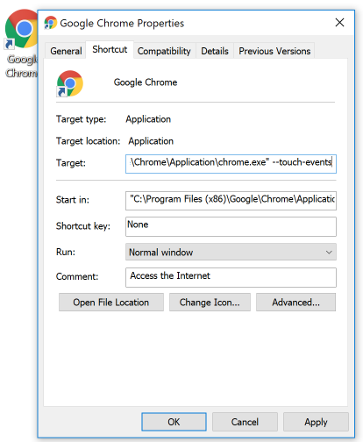Screen dimensions: 363x442
Task: Click the Start in path field
Action: pos(231,201)
